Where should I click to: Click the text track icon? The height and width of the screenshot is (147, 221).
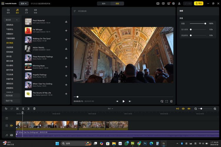pyautogui.click(x=6, y=118)
